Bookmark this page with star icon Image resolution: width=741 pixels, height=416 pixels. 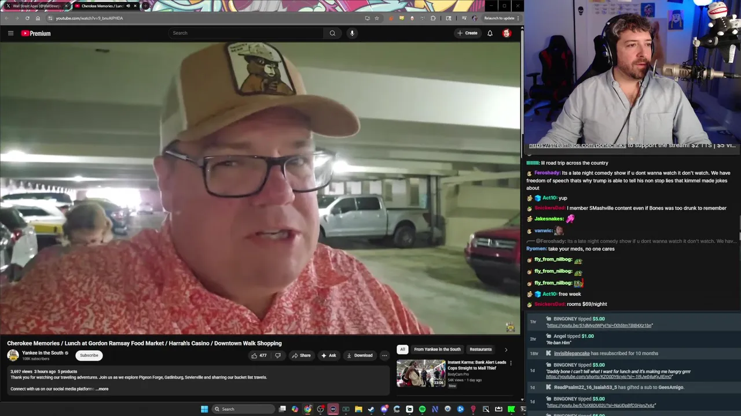[377, 18]
